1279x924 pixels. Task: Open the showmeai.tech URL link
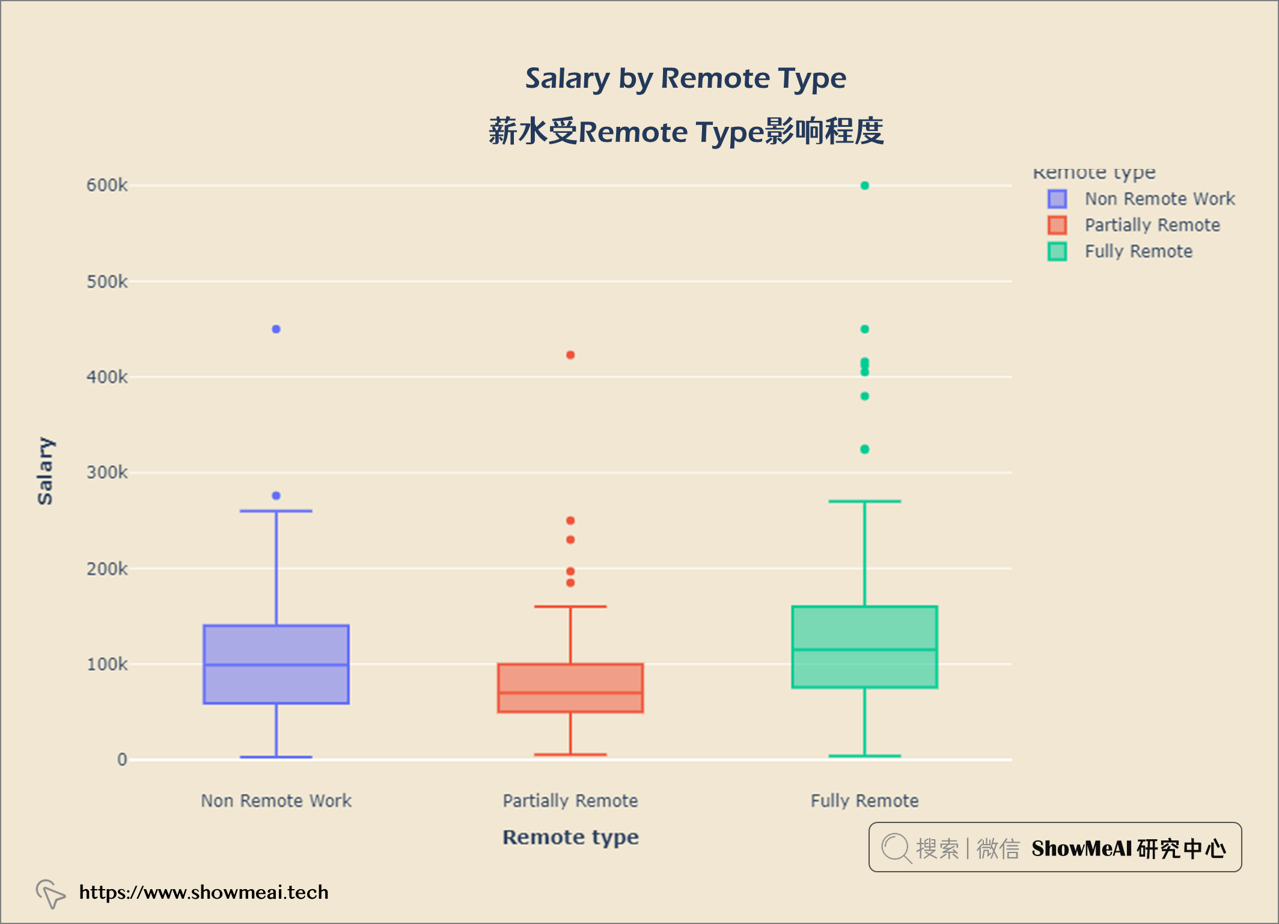[x=204, y=892]
